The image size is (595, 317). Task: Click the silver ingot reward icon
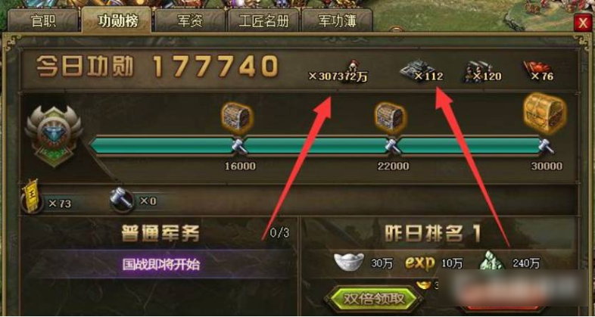pos(349,262)
